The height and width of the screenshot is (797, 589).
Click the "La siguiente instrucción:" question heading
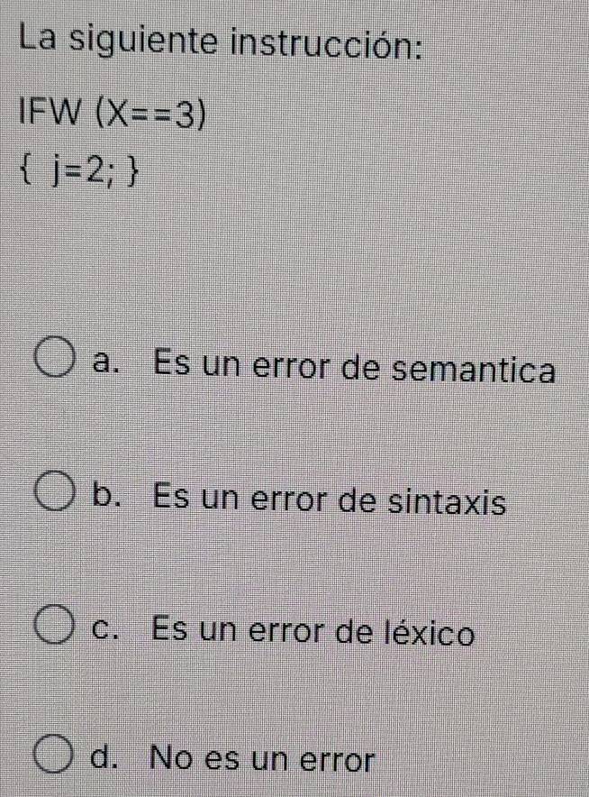(x=222, y=43)
